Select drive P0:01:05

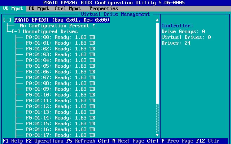[60, 66]
